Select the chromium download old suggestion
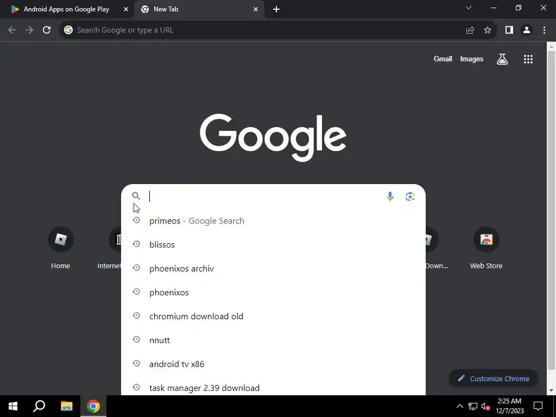Screen dimensions: 556x417 point(273,316)
